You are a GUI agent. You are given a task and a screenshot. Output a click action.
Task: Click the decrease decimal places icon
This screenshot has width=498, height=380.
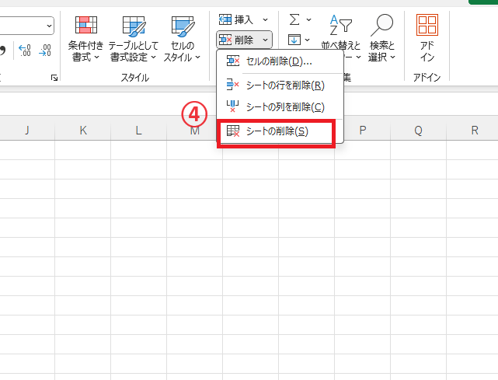[x=45, y=51]
